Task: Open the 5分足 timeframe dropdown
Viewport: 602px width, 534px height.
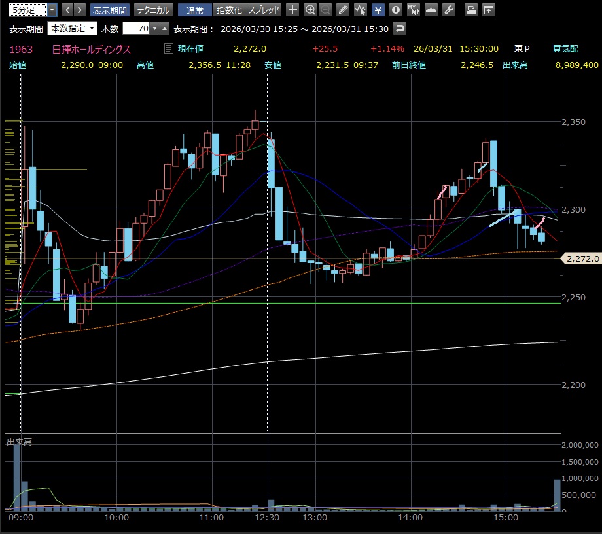Action: tap(52, 10)
